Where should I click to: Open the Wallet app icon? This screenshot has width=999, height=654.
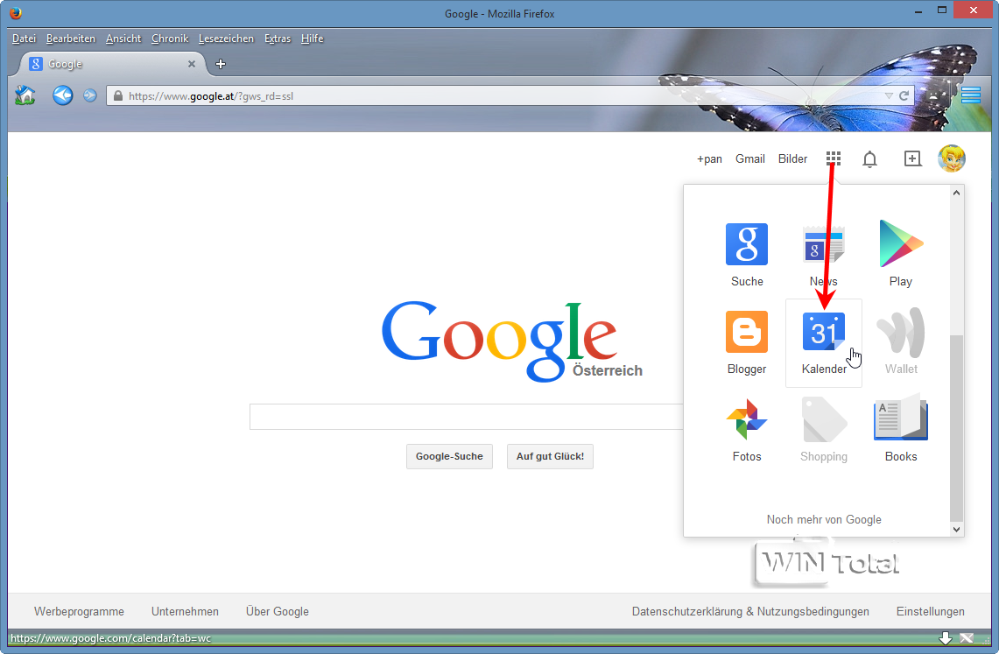click(901, 332)
